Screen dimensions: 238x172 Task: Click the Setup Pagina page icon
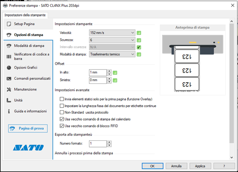tap(9, 24)
